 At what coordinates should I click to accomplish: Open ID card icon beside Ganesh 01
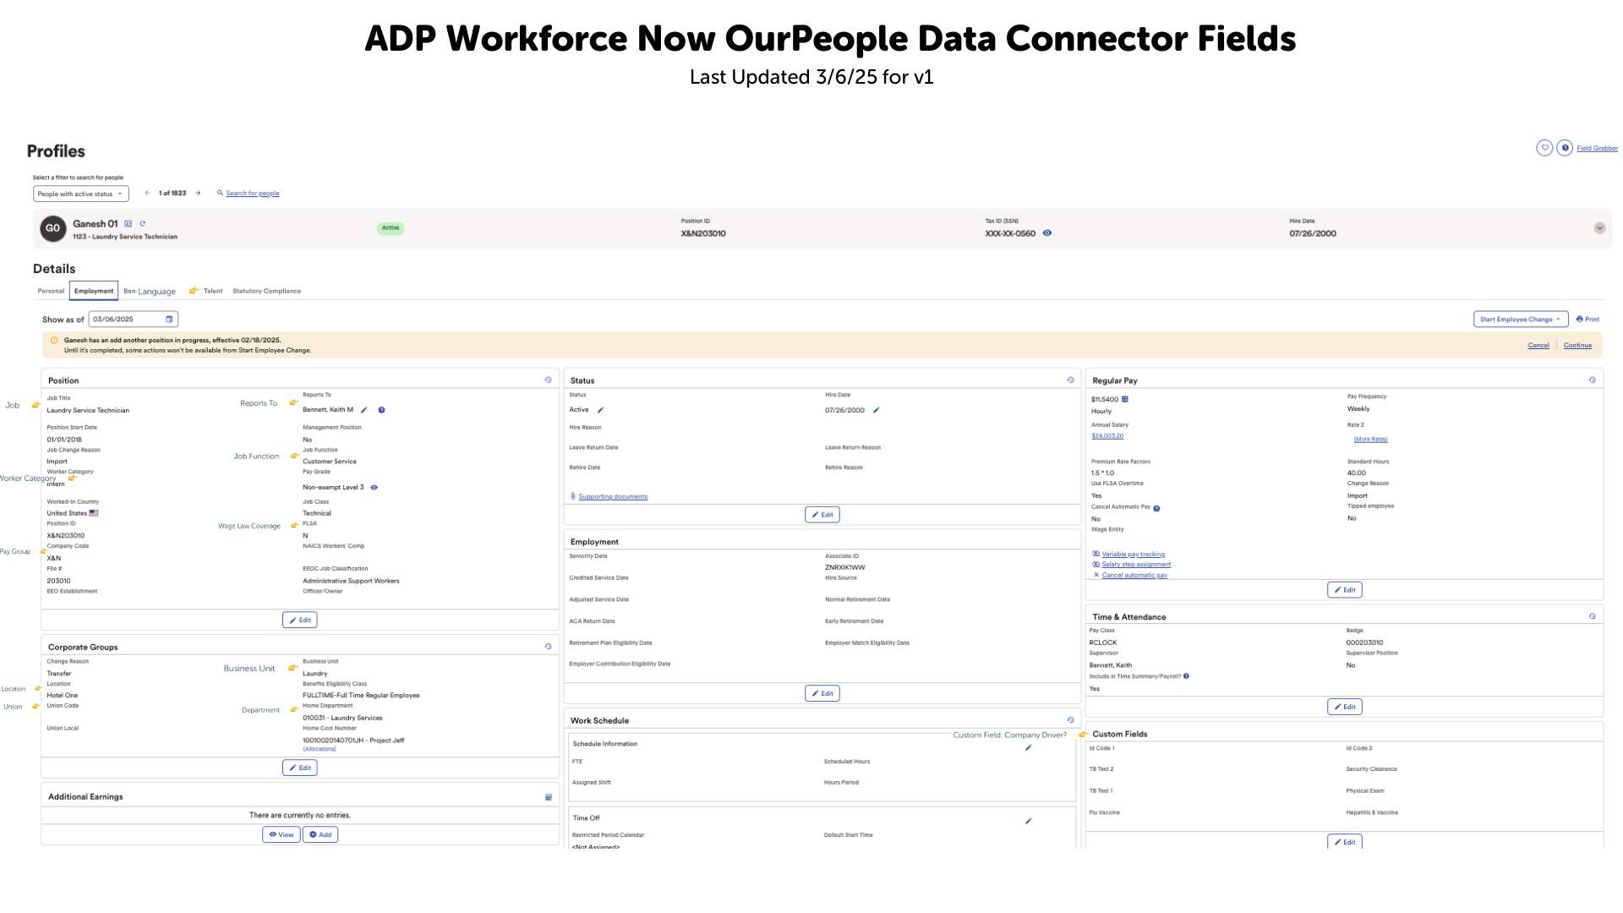click(x=128, y=224)
